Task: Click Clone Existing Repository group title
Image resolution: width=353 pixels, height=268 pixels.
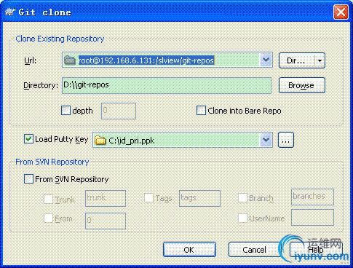Action: point(60,39)
